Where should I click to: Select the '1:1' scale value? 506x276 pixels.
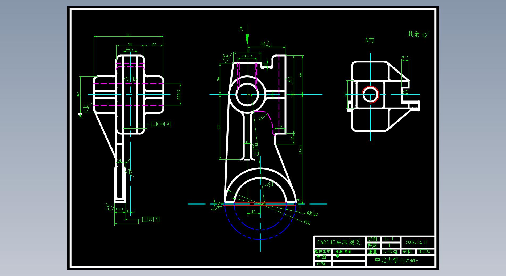[389, 239]
